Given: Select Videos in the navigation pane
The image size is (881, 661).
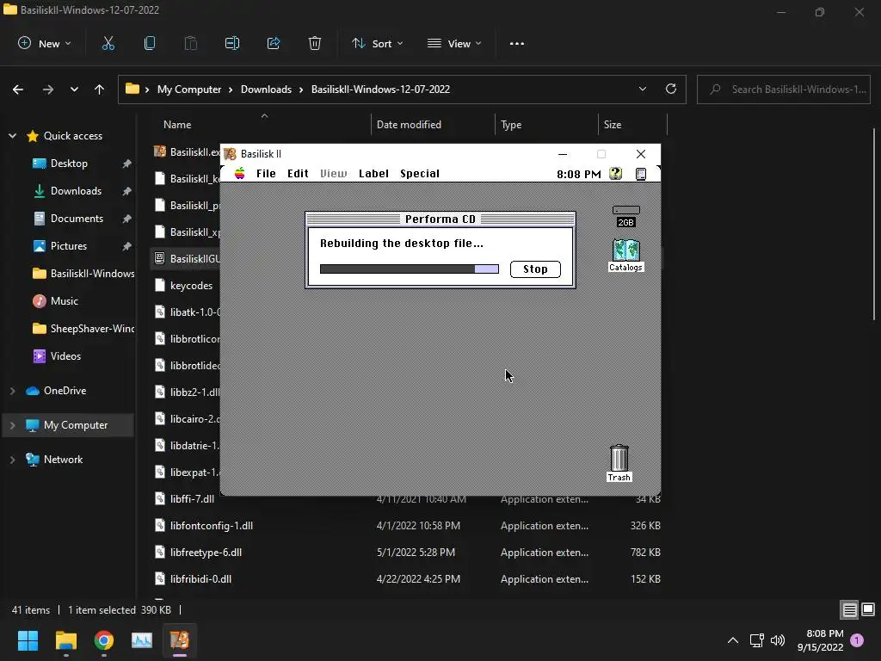Looking at the screenshot, I should click(x=65, y=356).
